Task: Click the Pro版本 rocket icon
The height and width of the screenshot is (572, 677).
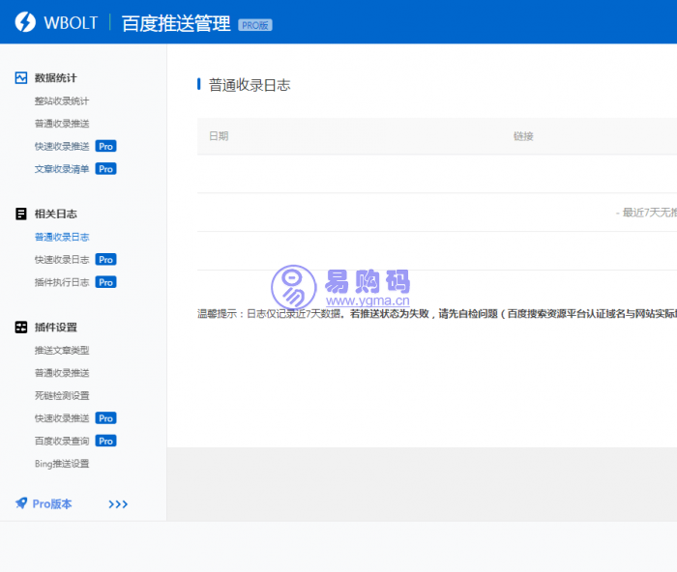Action: pyautogui.click(x=21, y=503)
